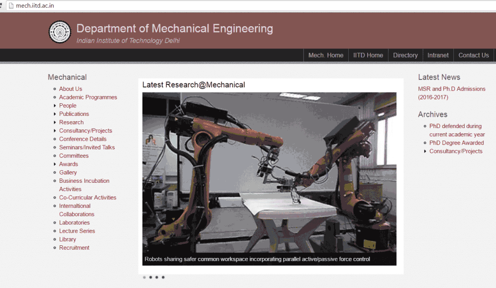This screenshot has height=288, width=496.
Task: Open the Publications link
Action: point(74,114)
